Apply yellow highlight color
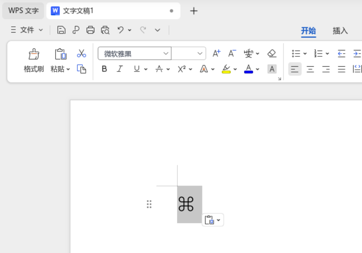Image resolution: width=362 pixels, height=253 pixels. click(226, 69)
